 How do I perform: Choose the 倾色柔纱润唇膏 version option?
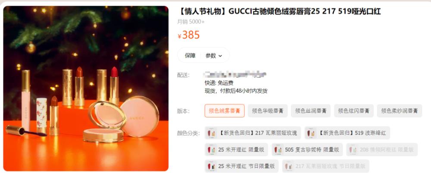pos(400,111)
